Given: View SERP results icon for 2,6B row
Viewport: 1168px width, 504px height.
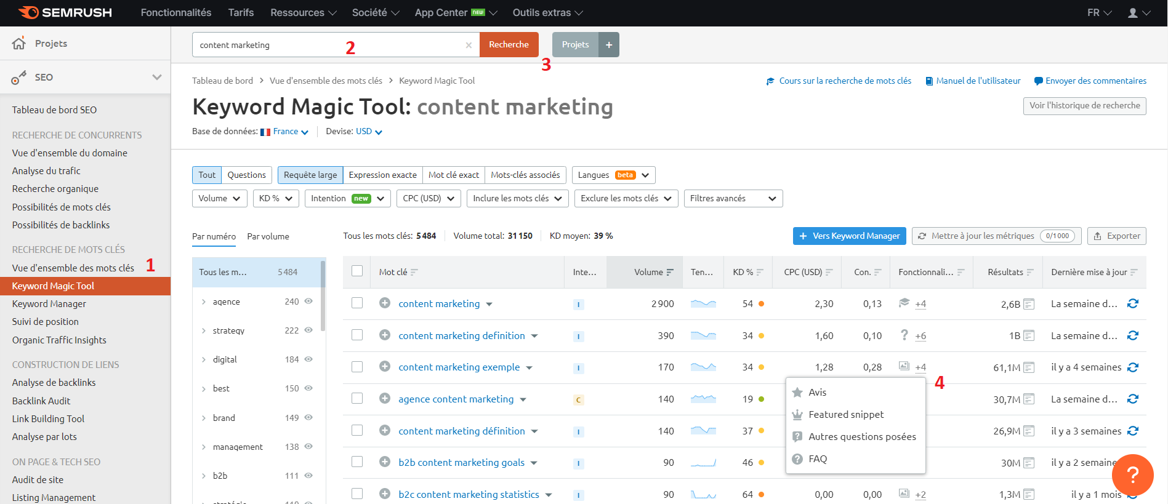Looking at the screenshot, I should (1029, 303).
